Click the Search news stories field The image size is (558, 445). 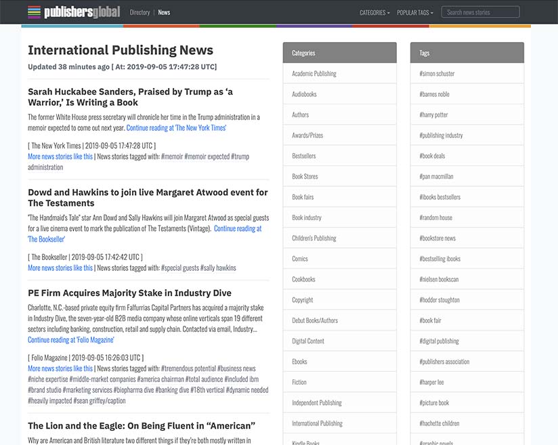(480, 12)
